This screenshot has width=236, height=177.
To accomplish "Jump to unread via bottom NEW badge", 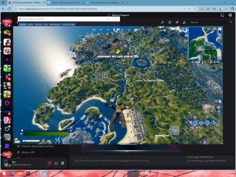I will click(x=7, y=154).
